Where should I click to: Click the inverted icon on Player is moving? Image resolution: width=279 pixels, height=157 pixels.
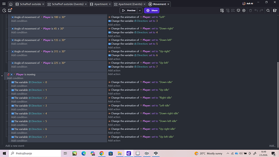pos(8,74)
